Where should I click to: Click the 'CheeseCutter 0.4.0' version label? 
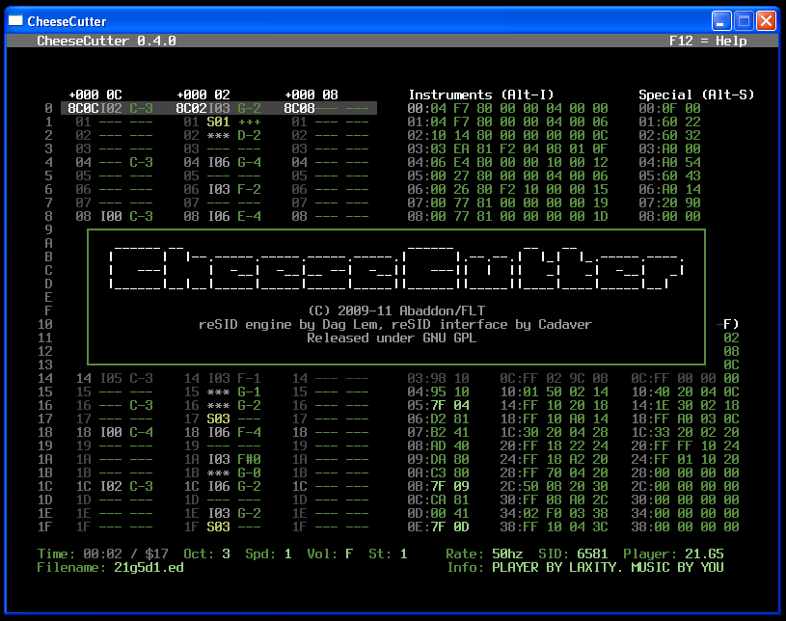point(106,40)
